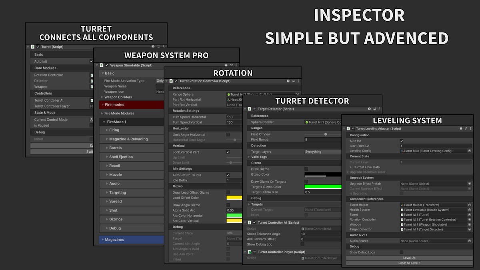Open presets icon of Turret Rotation Controller
Screen dimensions: 480x270
click(293, 81)
